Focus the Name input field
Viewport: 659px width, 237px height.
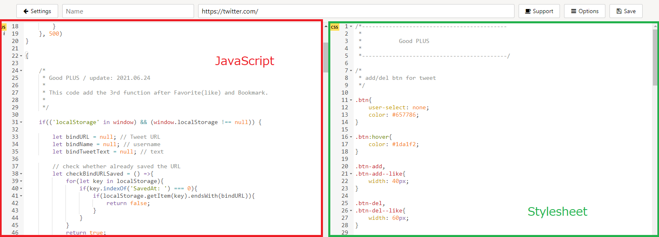pyautogui.click(x=128, y=11)
